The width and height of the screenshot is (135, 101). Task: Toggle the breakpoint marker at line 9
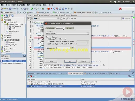pyautogui.click(x=30, y=38)
